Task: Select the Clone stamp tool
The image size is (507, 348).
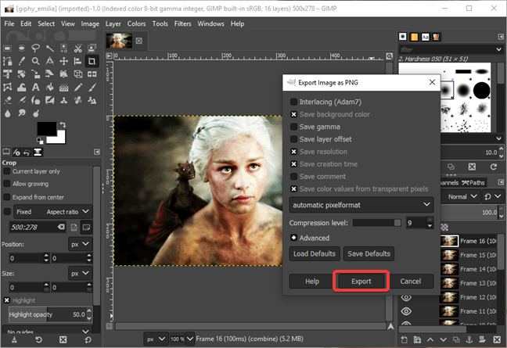Action: pos(63,100)
